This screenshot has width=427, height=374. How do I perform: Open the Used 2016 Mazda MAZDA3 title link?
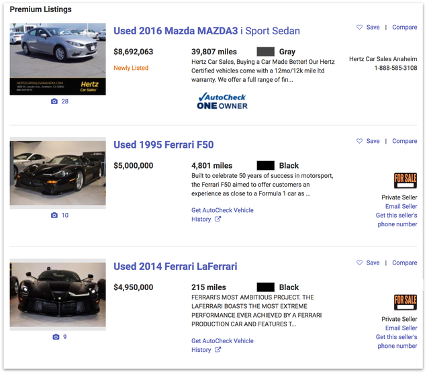coord(207,31)
